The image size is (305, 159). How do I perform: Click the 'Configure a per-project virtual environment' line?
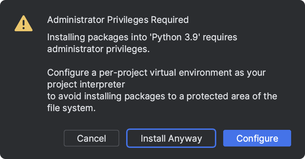click(x=156, y=73)
